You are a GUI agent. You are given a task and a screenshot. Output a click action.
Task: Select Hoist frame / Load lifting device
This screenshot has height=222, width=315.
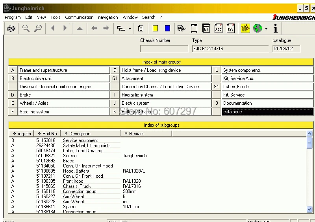pyautogui.click(x=166, y=70)
